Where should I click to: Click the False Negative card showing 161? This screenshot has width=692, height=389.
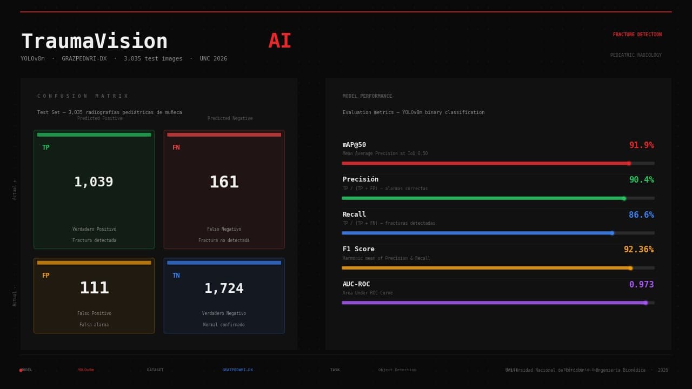224,189
